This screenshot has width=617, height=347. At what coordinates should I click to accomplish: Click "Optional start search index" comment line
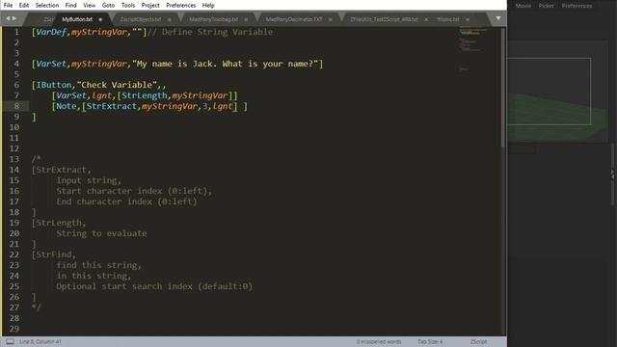click(154, 286)
